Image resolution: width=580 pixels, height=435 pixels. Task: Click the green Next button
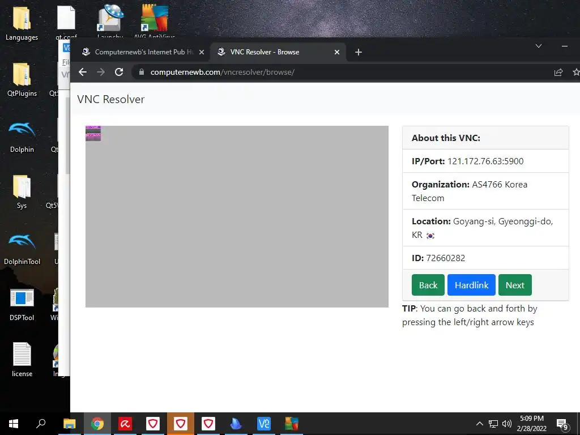tap(515, 285)
